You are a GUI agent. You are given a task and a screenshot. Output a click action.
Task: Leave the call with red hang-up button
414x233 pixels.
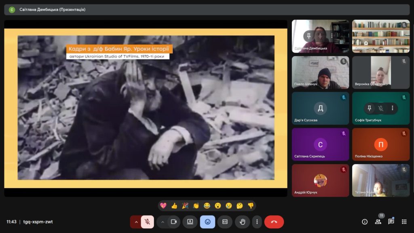click(274, 222)
